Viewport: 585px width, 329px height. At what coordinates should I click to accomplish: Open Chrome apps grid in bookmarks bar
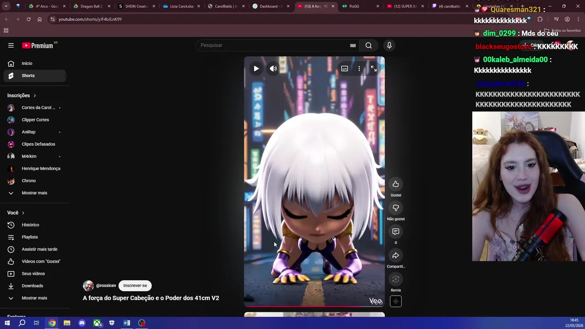point(6,30)
